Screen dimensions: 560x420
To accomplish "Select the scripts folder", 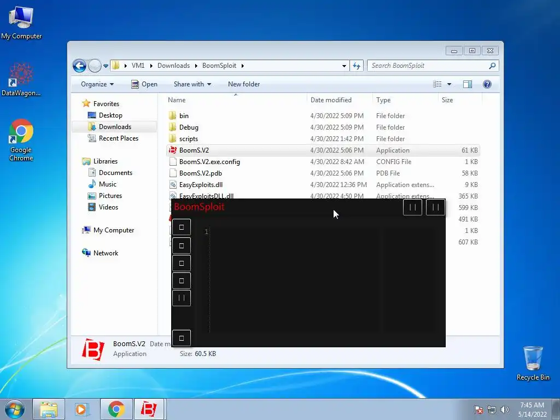I will [x=323, y=138].
